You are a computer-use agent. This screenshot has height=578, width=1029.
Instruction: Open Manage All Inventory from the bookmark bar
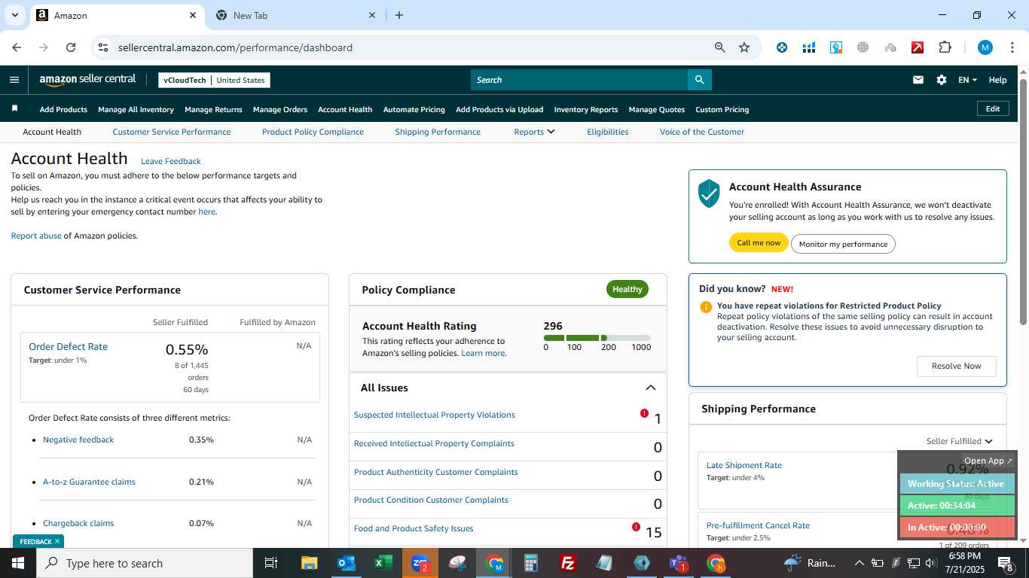(x=136, y=109)
